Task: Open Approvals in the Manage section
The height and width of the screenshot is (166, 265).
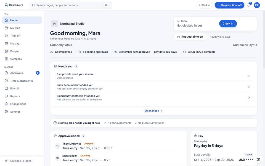Action: click(x=22, y=73)
